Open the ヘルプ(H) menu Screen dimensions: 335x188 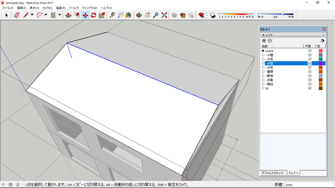click(106, 8)
